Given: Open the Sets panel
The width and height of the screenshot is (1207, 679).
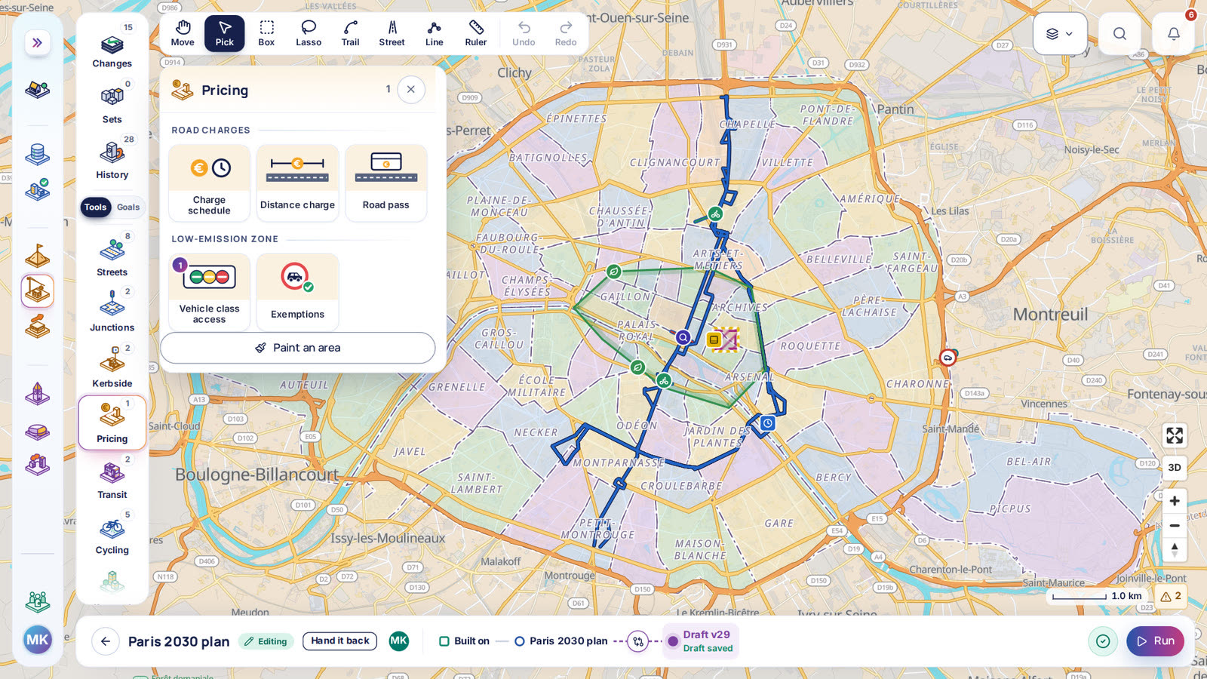Looking at the screenshot, I should tap(112, 103).
